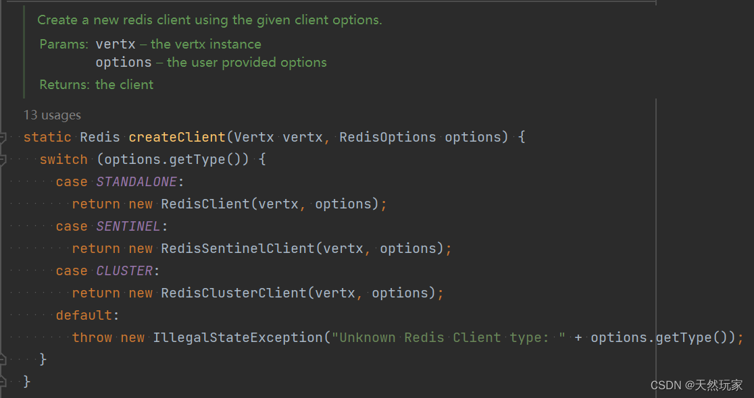Select the STANDALONE case label
This screenshot has height=398, width=754.
(x=136, y=181)
